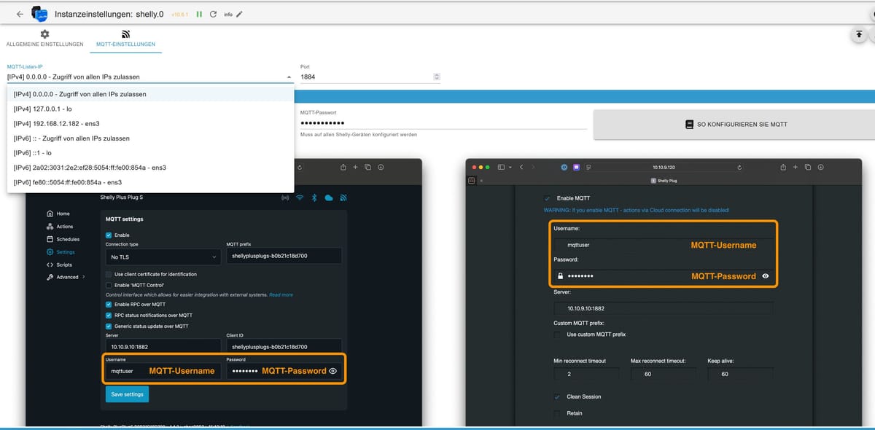875x430 pixels.
Task: Open Schedules in Shelly sidebar
Action: pyautogui.click(x=63, y=239)
